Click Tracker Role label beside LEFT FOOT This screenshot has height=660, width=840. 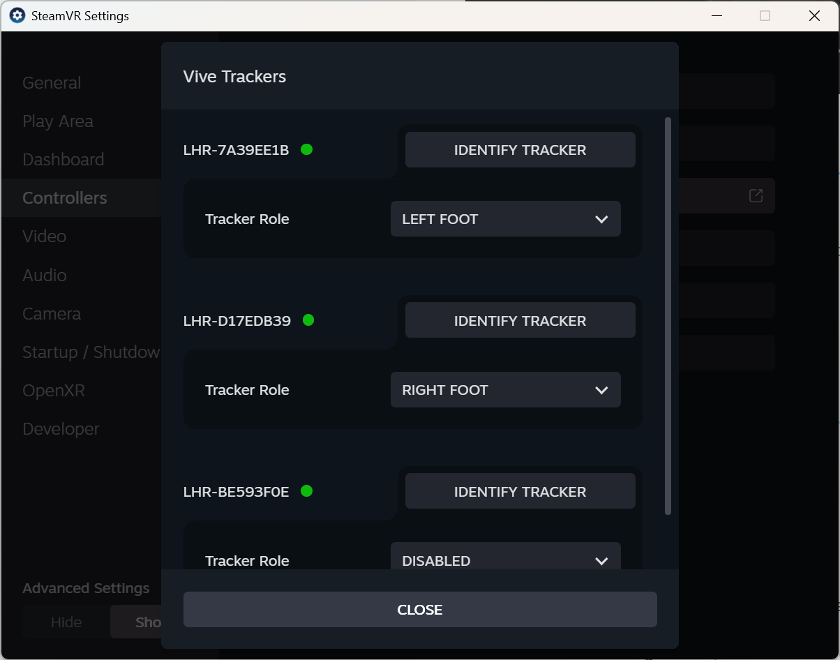[x=247, y=219]
